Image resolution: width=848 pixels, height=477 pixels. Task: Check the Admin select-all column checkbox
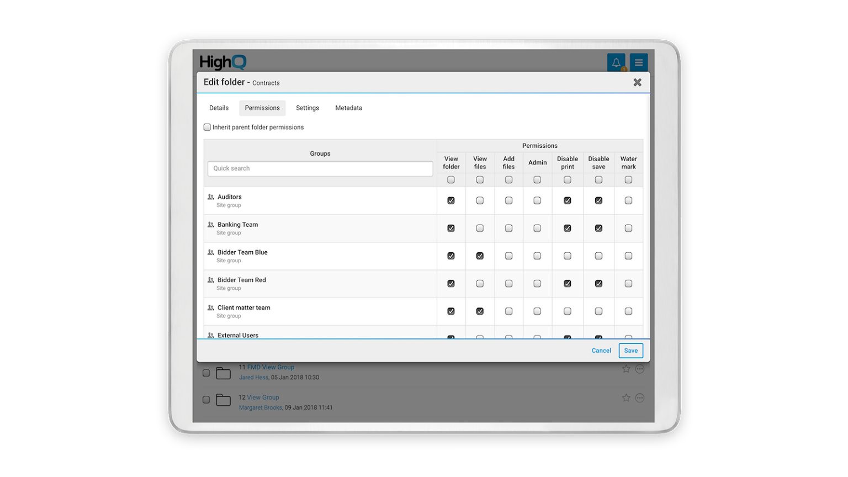(x=537, y=179)
